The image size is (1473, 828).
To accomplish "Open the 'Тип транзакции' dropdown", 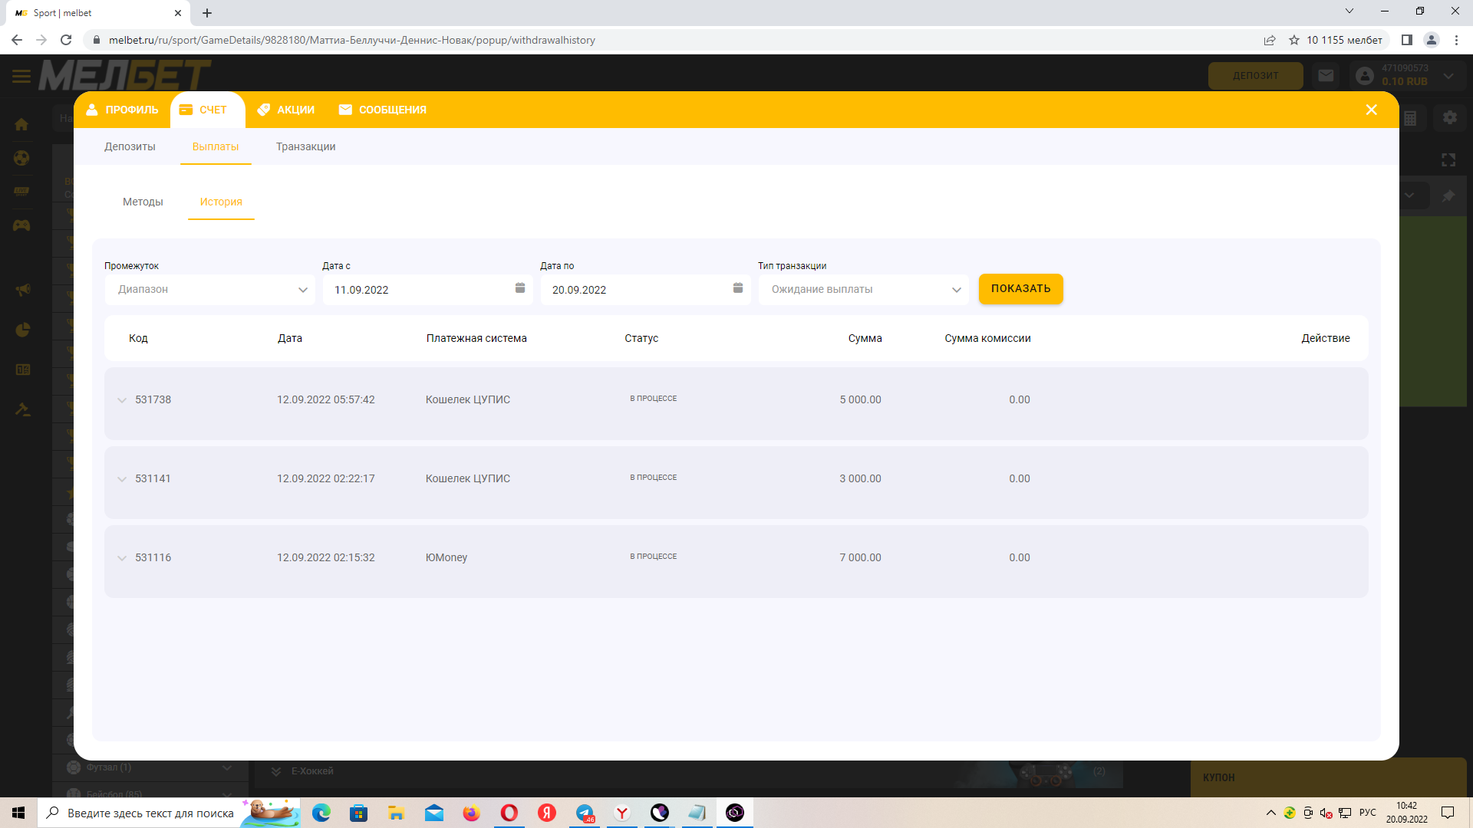I will [x=863, y=290].
